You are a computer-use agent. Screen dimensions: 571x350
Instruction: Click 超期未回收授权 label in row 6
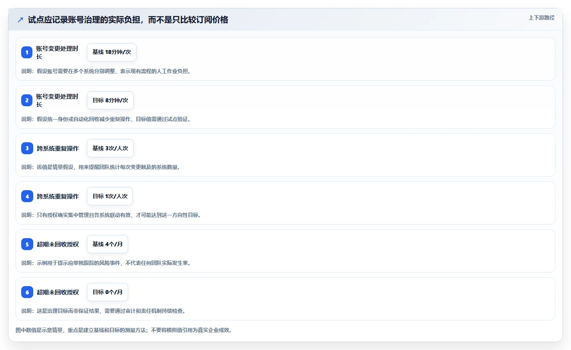(58, 292)
